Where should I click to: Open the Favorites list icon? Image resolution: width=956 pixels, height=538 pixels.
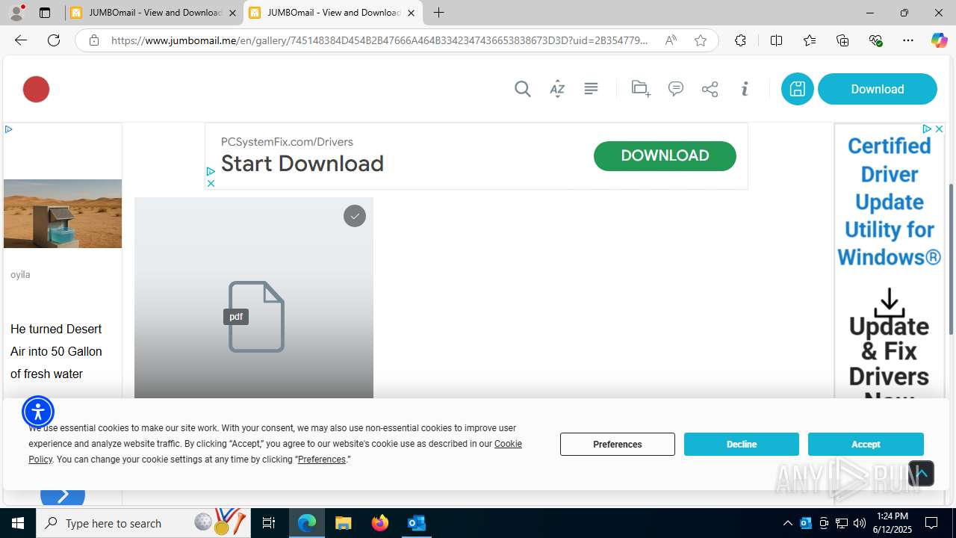810,40
